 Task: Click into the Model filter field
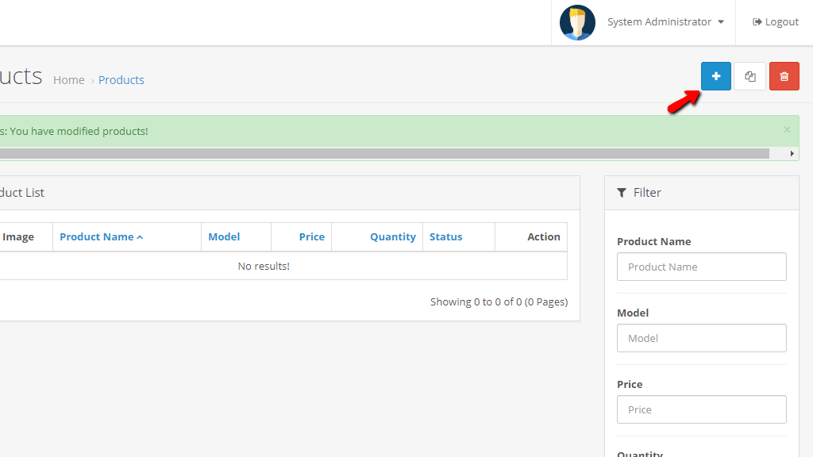click(x=701, y=338)
